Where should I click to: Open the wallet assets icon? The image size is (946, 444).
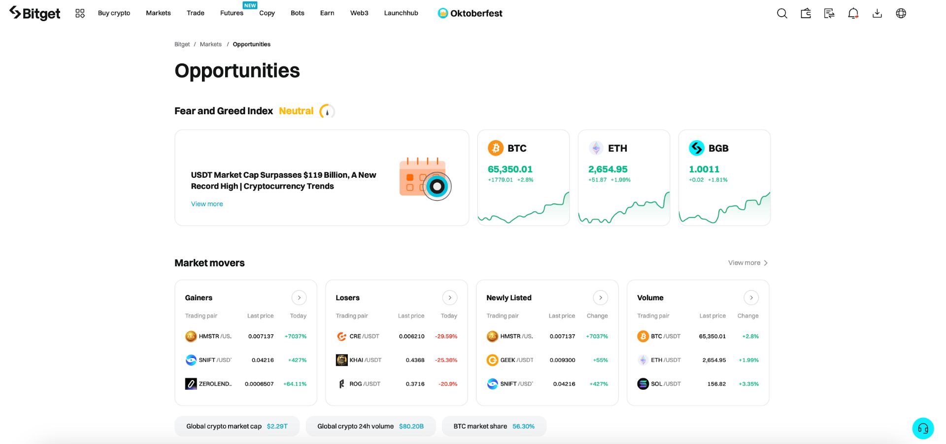(806, 13)
